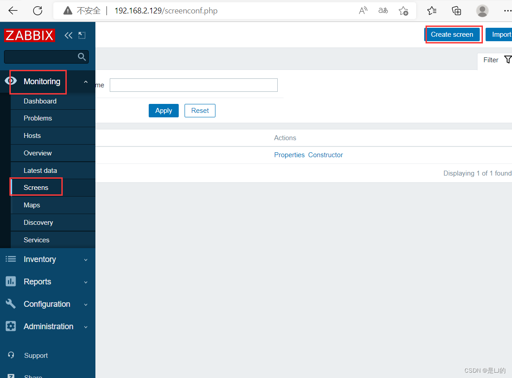512x378 pixels.
Task: Click the Import button
Action: point(499,34)
